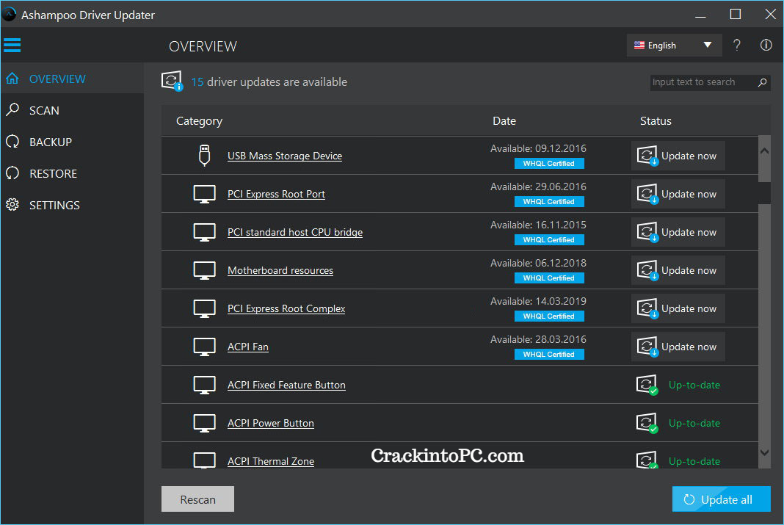Click the Rescan button
784x525 pixels.
pyautogui.click(x=197, y=499)
